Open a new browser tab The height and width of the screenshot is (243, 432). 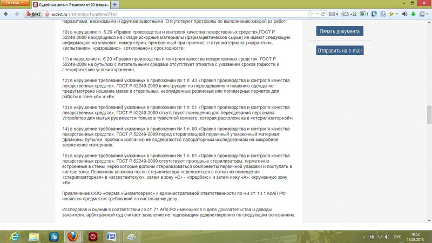tap(115, 5)
